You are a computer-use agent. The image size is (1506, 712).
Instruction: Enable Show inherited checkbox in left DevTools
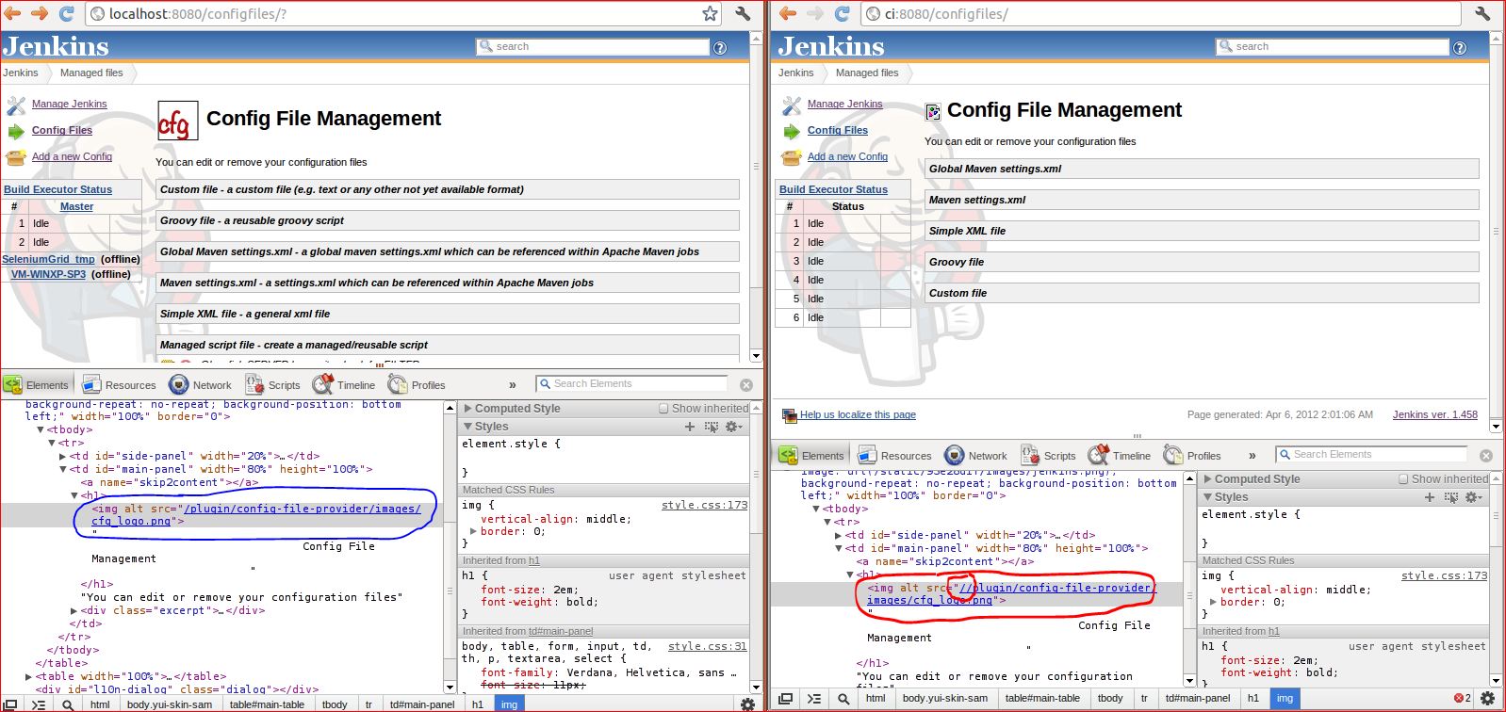tap(663, 409)
